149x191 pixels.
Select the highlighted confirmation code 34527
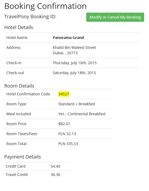point(64,94)
